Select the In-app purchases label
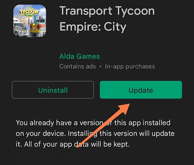This screenshot has height=165, width=194. (x=130, y=66)
